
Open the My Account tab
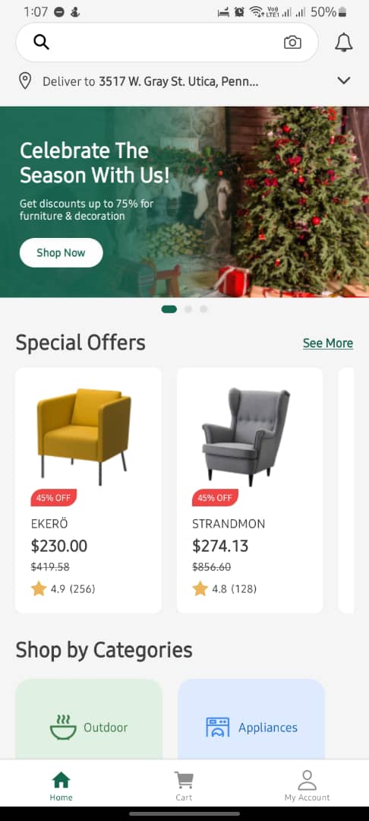(307, 787)
